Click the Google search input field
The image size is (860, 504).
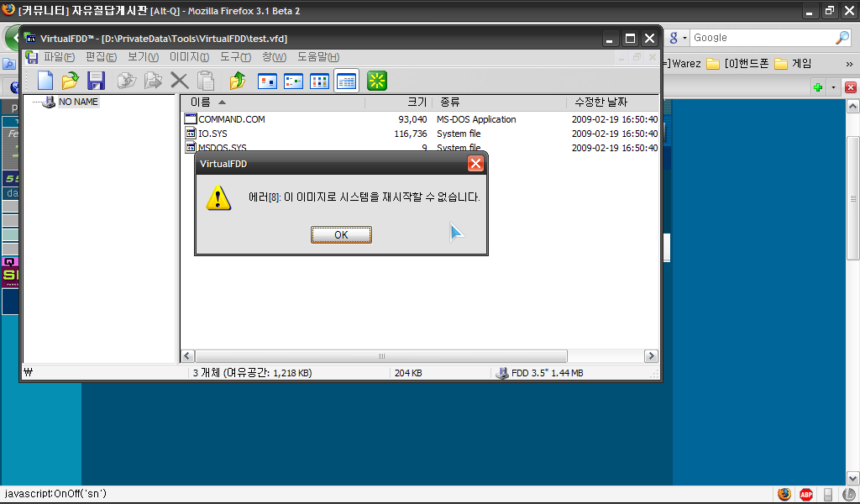point(762,37)
